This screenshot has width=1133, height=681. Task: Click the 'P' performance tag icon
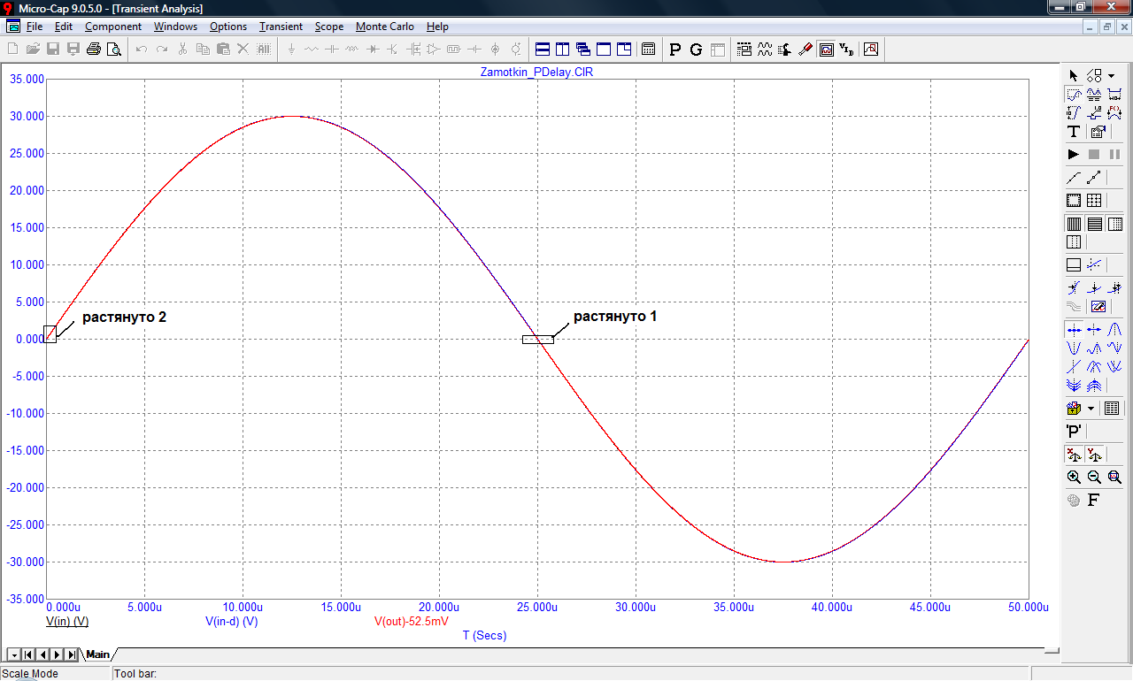[1074, 432]
